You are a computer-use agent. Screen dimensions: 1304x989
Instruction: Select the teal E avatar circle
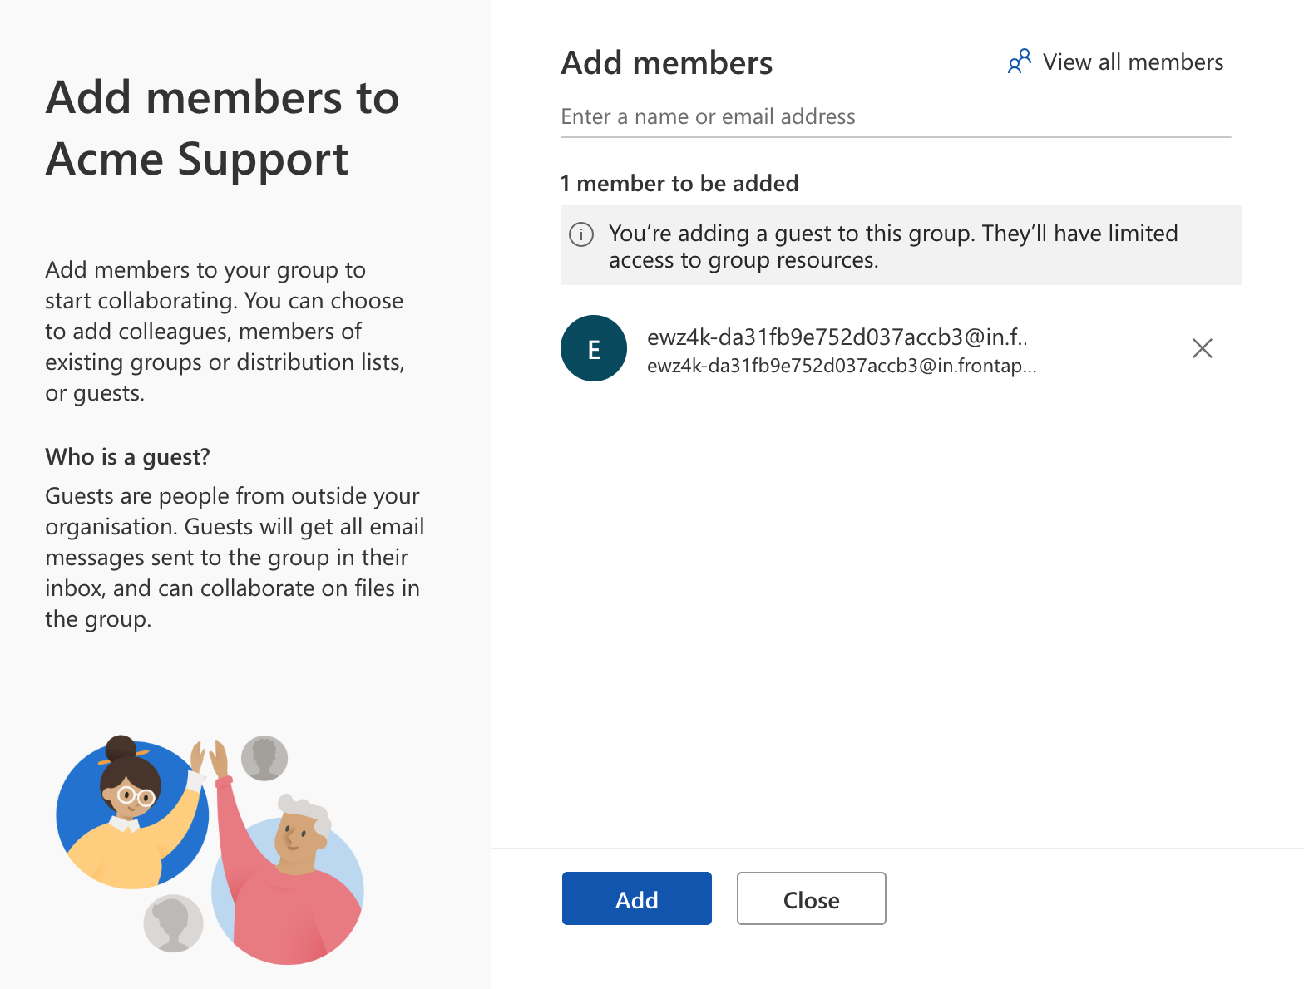[x=594, y=348]
